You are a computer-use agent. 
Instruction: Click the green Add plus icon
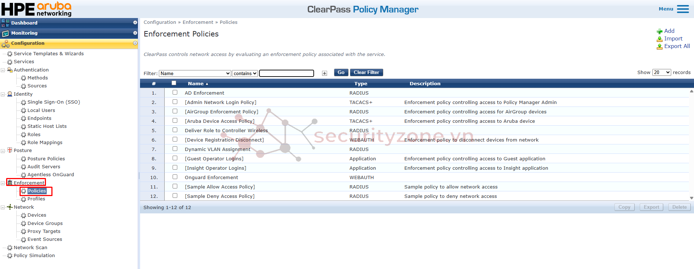660,31
